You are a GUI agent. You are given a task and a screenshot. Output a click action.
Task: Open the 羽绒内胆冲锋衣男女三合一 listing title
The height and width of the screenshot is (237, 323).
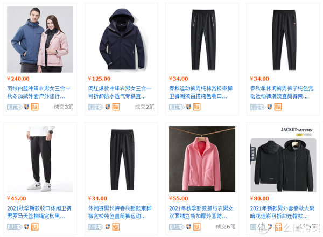coord(39,92)
